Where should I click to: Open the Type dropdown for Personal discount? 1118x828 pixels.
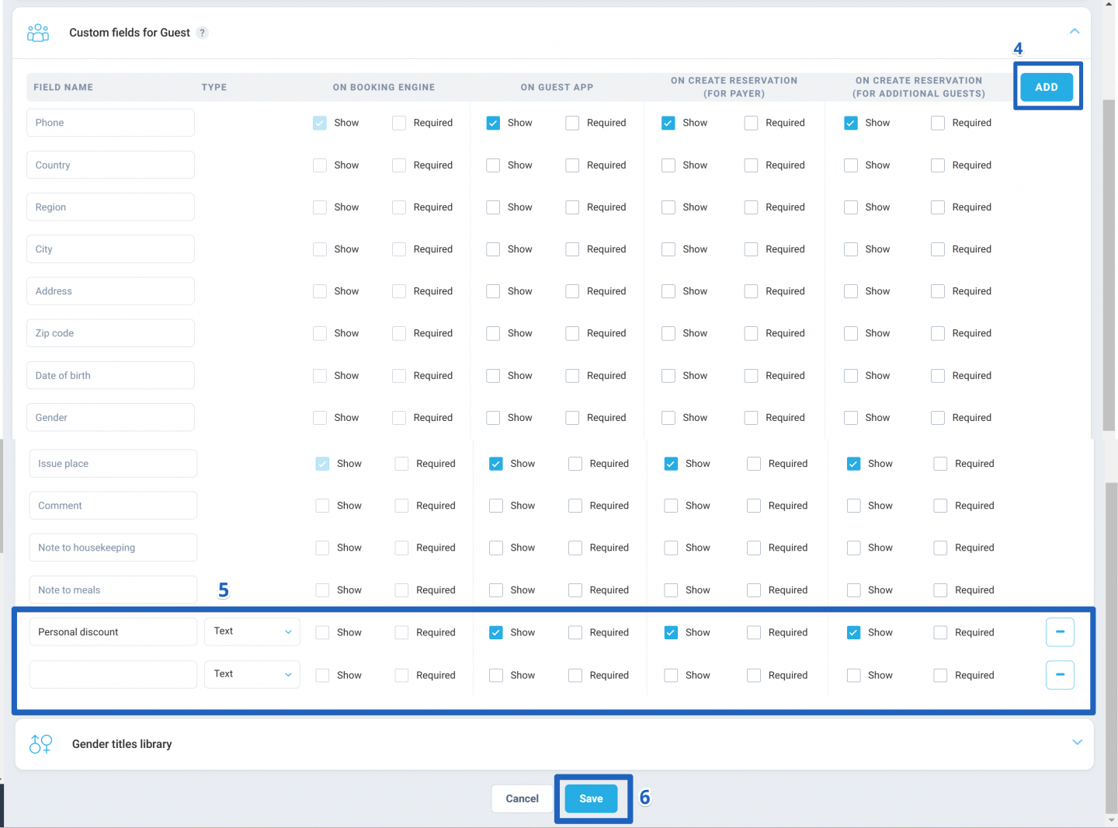(252, 631)
